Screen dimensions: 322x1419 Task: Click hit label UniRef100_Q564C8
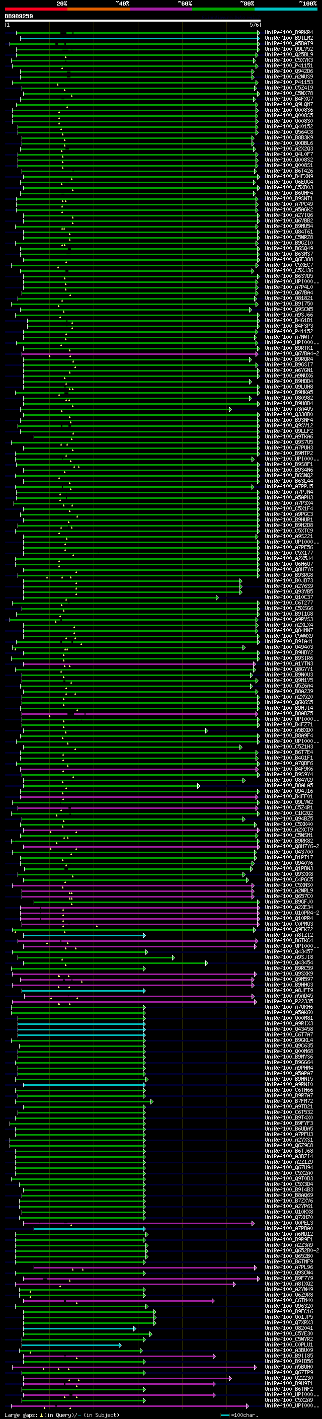tap(289, 132)
